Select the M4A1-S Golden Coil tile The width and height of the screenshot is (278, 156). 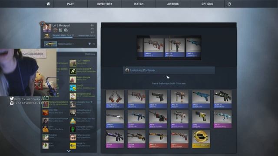[158, 139]
